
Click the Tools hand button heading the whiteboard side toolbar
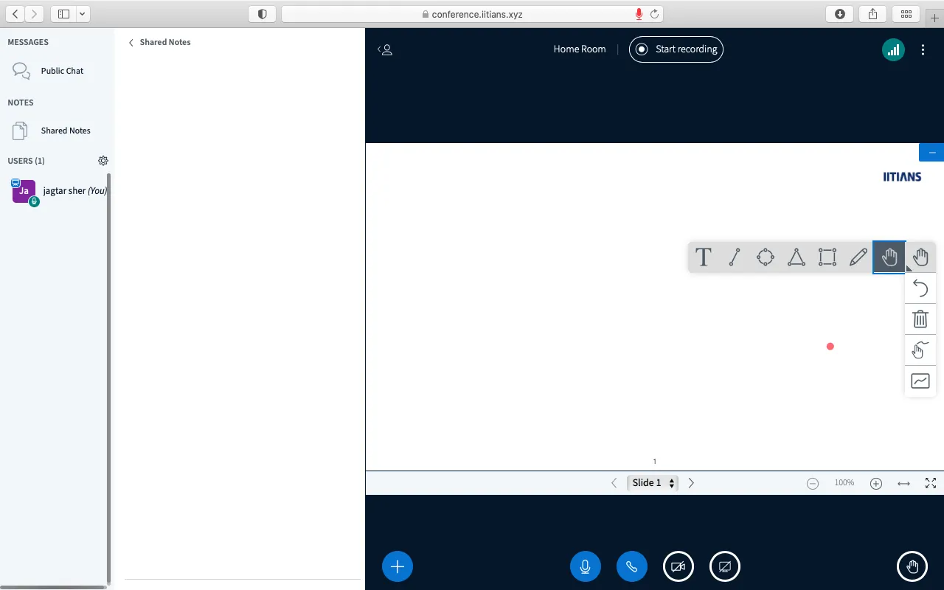920,257
